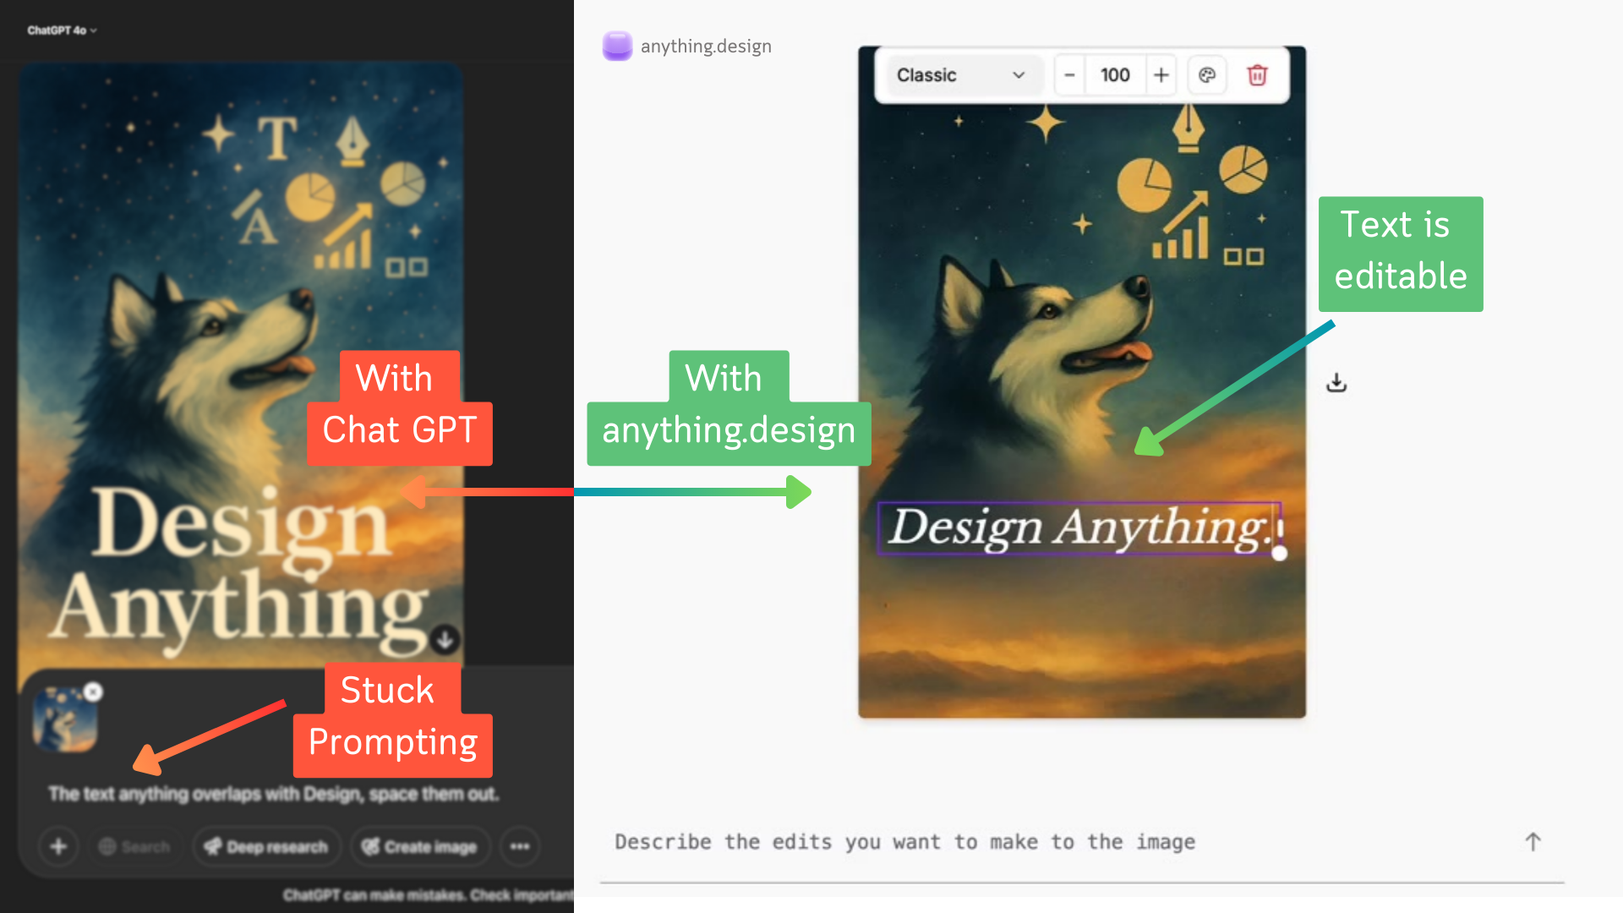Click the ChatGPT generated husky image
Viewport: 1623px width, 913px height.
pyautogui.click(x=241, y=364)
